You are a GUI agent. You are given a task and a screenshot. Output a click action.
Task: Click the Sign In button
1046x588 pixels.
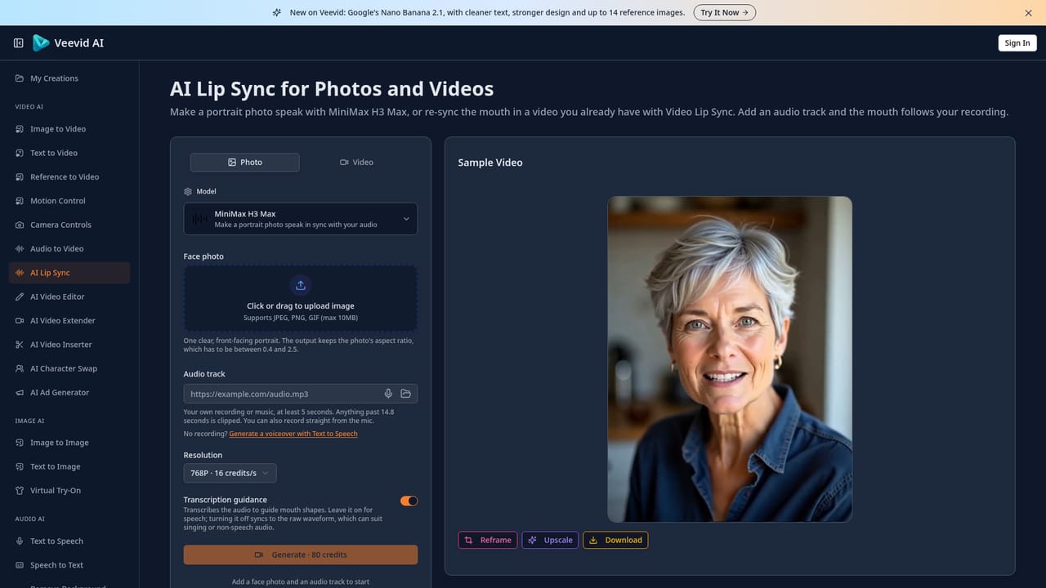[1017, 43]
